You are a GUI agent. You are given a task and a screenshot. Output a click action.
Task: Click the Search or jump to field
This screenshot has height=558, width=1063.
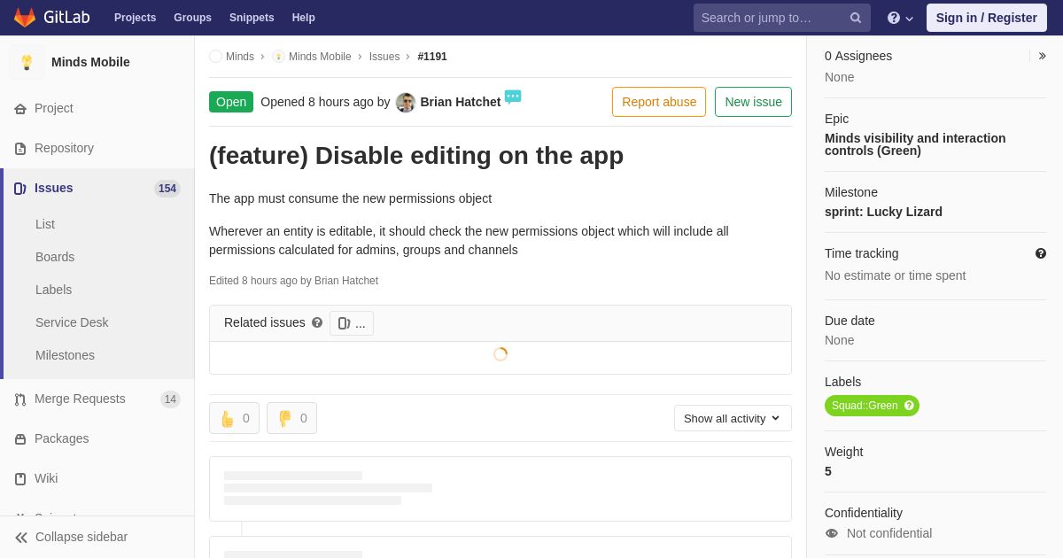(x=771, y=18)
